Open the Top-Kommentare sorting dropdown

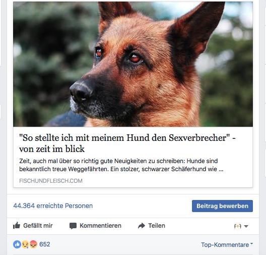tap(227, 245)
